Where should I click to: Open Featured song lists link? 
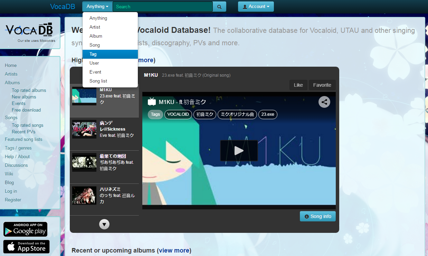23,140
